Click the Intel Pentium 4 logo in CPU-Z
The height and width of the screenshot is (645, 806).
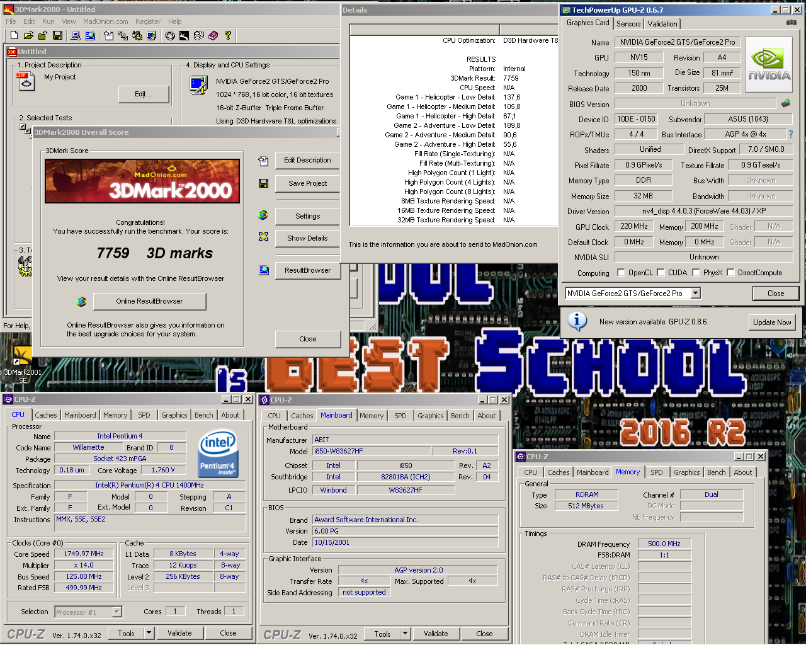[x=217, y=454]
